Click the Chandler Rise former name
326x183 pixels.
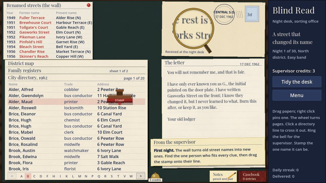coord(32,52)
